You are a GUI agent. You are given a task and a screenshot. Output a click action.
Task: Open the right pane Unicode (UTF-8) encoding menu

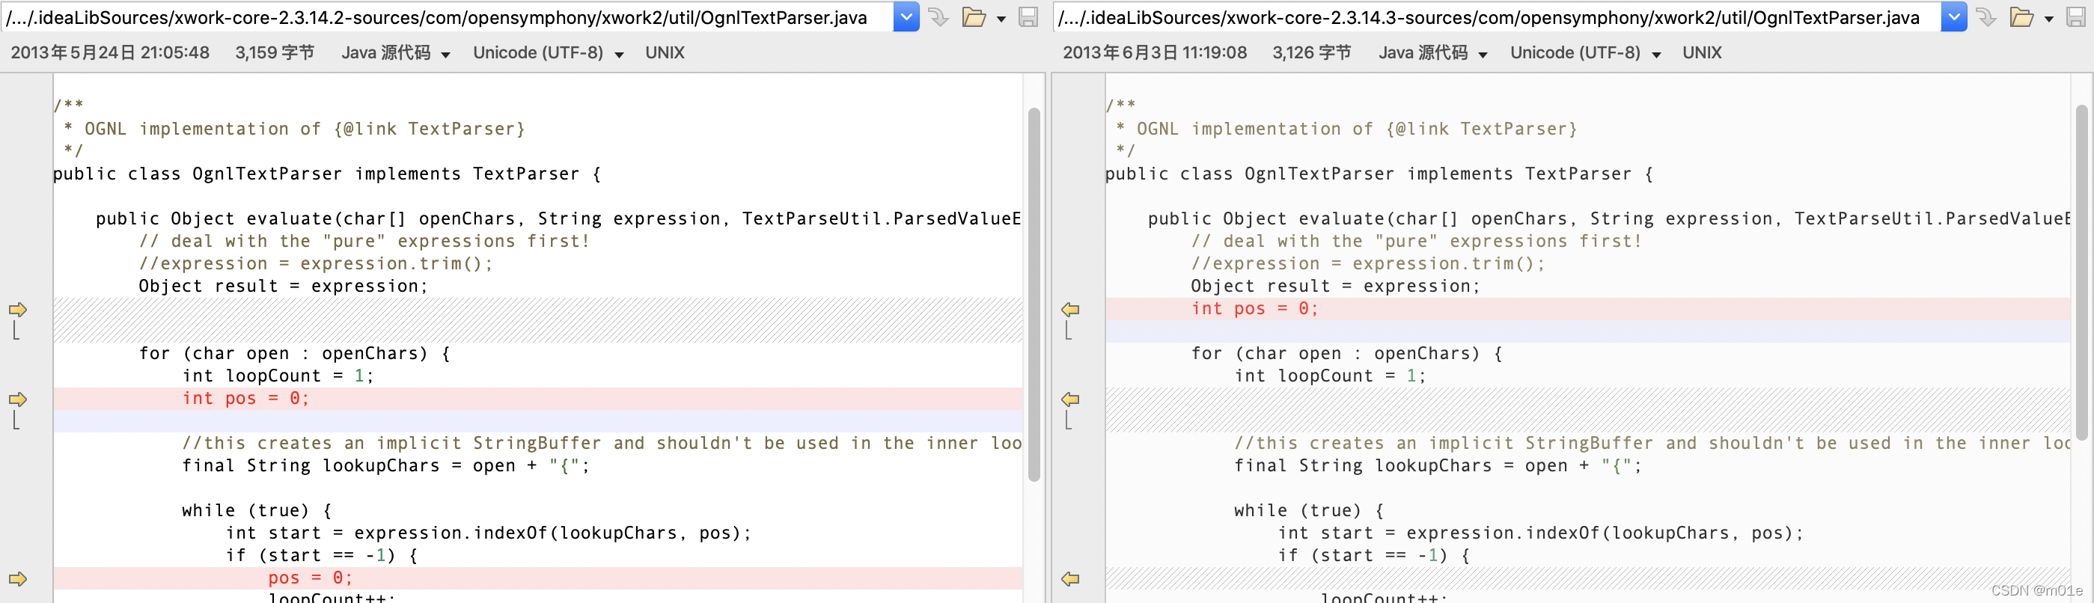click(1586, 53)
